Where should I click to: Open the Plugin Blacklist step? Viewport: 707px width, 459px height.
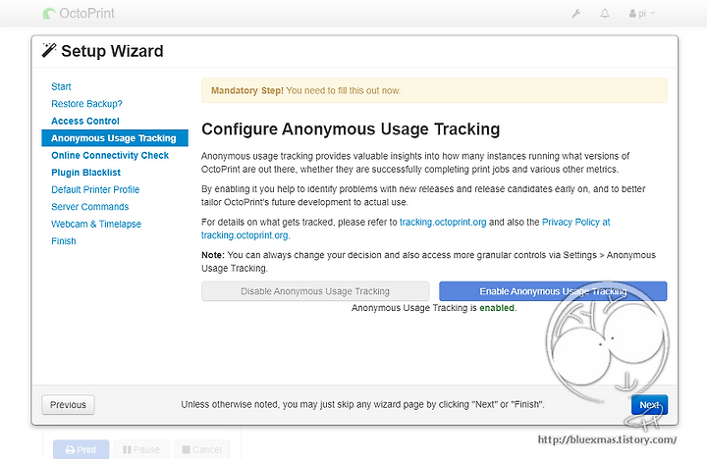86,173
